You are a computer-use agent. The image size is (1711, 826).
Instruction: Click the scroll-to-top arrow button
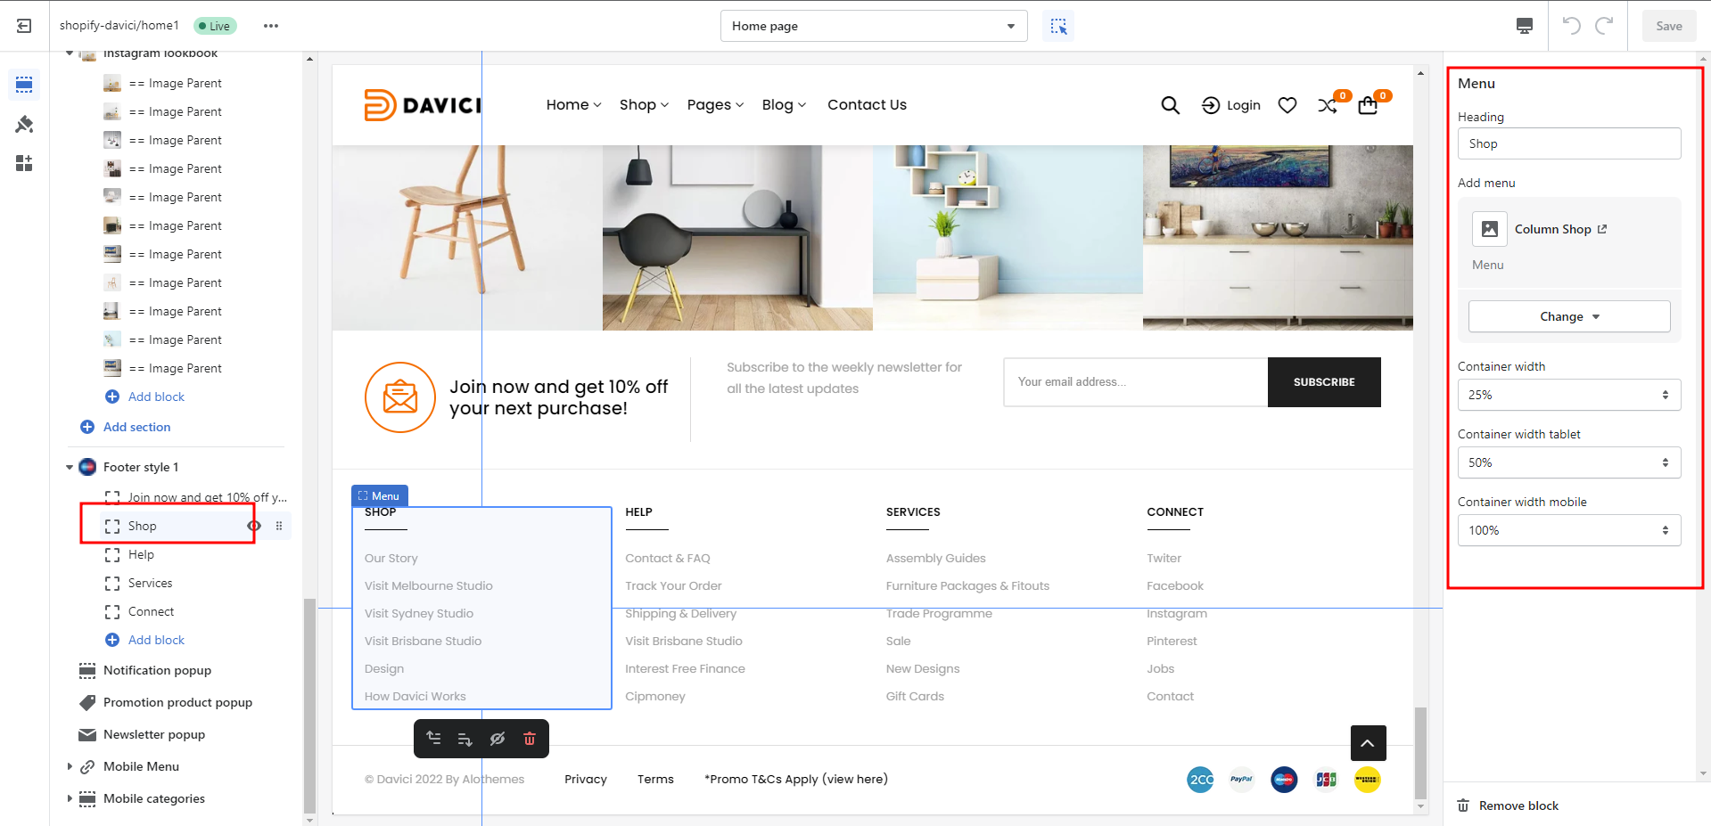tap(1367, 743)
